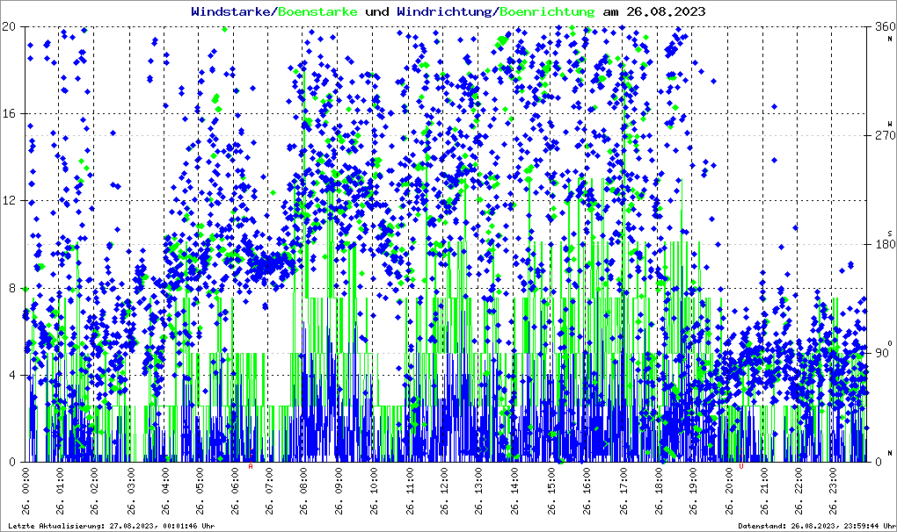The width and height of the screenshot is (897, 532).
Task: Click the 'S' compass letter above 180
Action: point(890,233)
